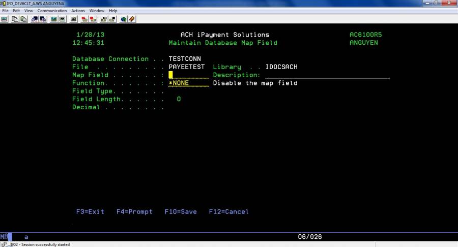Click the Copy toolbar icon
Viewport: 458px width, 247px height.
click(x=15, y=19)
